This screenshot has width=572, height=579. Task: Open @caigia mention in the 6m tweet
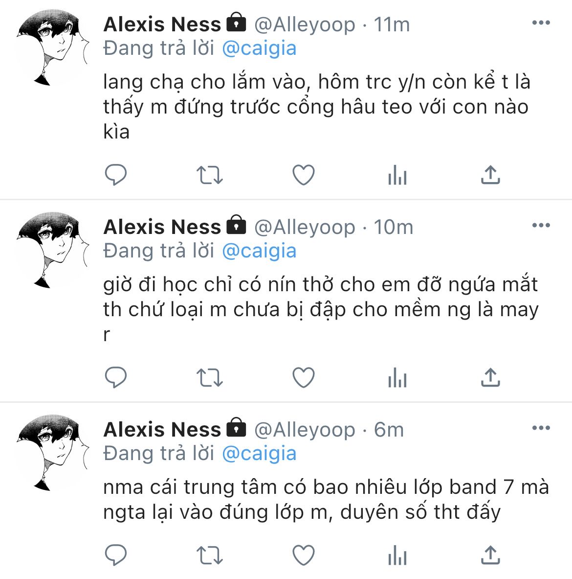click(259, 454)
